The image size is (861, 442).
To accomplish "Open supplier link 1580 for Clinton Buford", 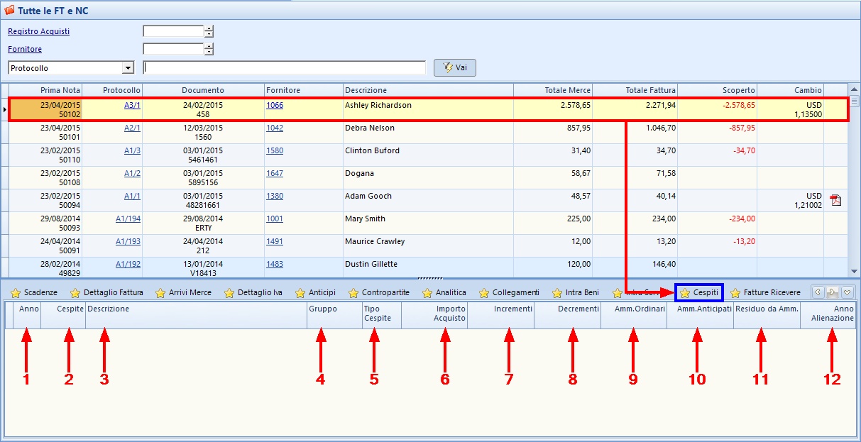I will [274, 150].
